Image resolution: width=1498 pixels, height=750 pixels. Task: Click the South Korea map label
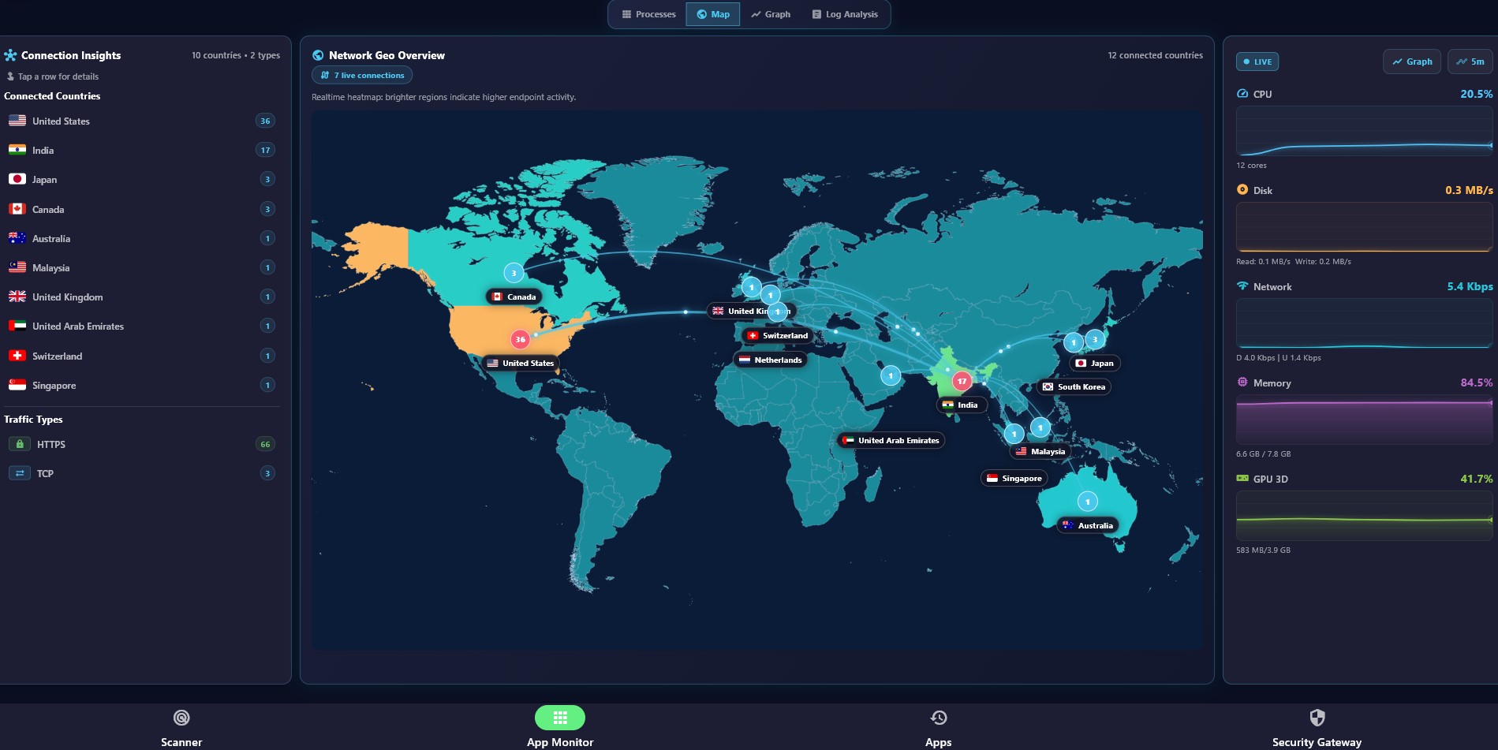1074,386
